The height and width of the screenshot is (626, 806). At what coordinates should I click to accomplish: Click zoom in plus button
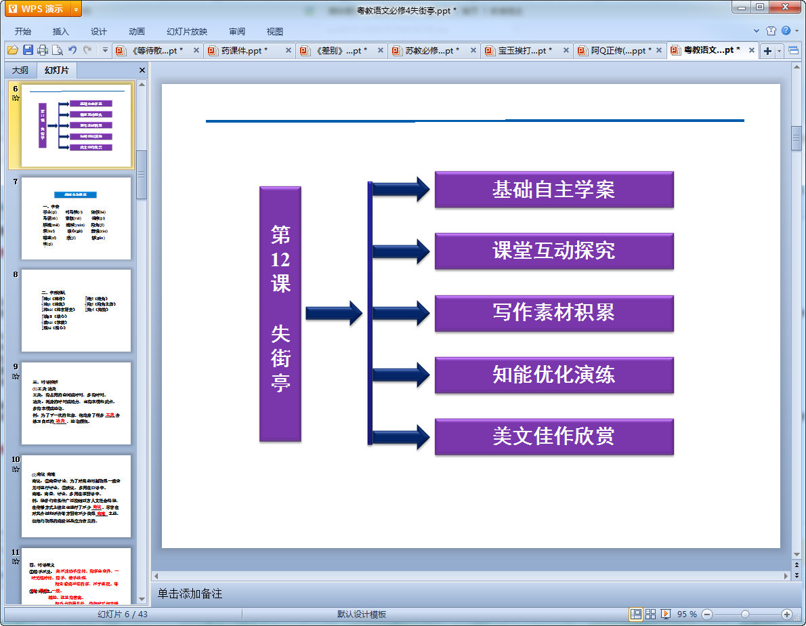pos(786,614)
